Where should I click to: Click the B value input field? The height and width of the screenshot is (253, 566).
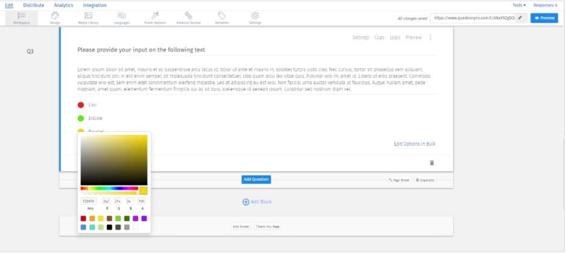tap(129, 201)
